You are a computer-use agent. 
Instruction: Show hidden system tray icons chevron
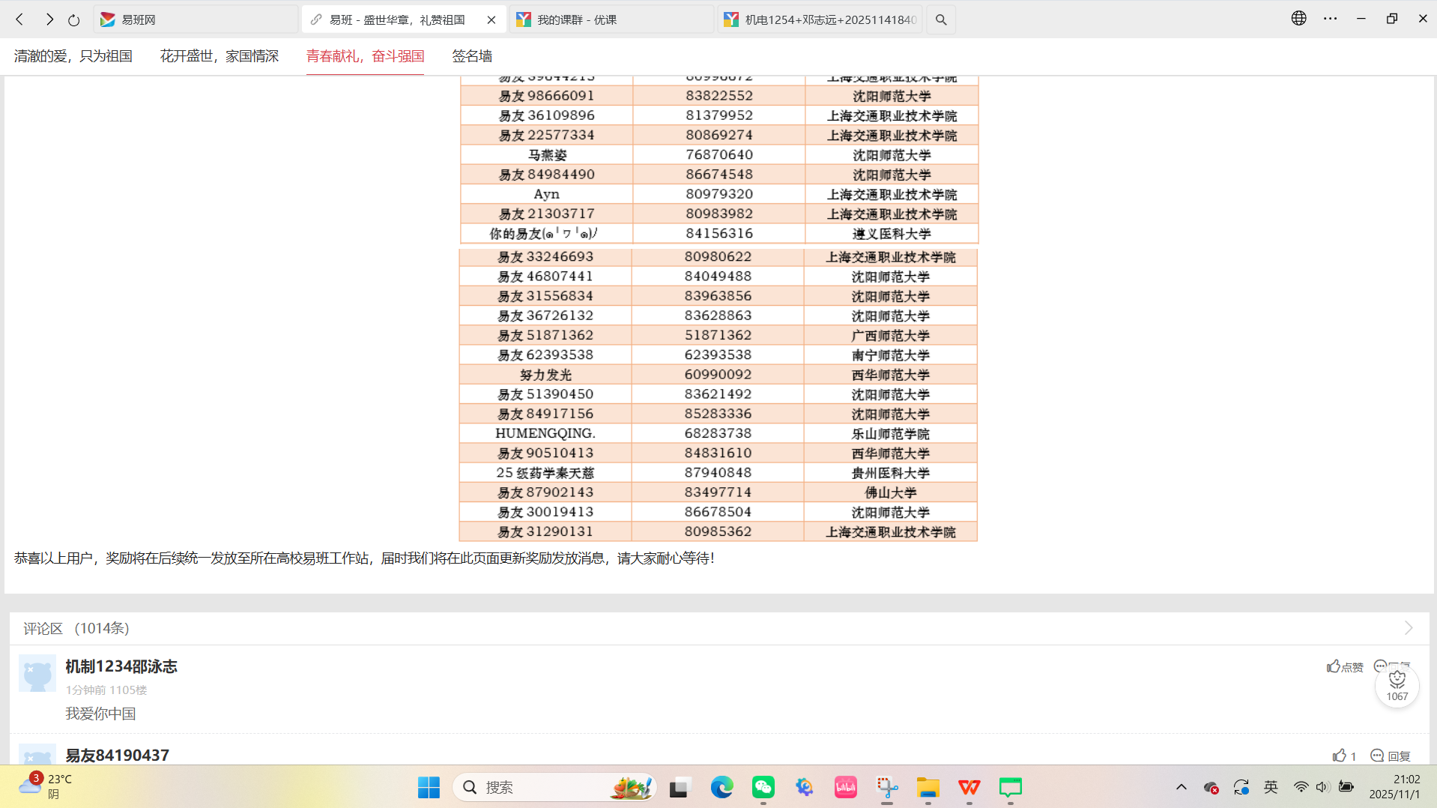(x=1182, y=787)
